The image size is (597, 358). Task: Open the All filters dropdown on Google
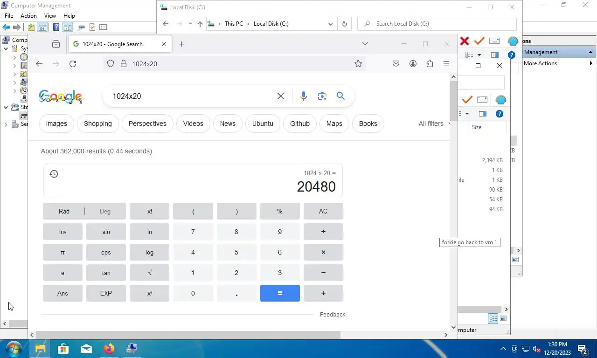(435, 124)
